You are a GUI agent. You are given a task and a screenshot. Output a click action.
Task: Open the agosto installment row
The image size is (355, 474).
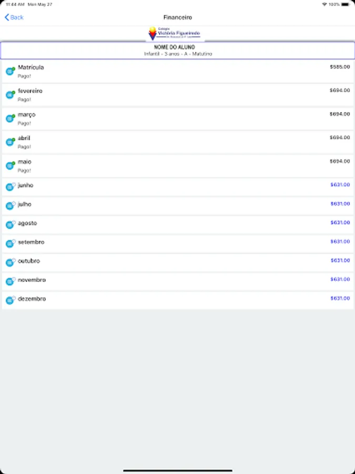coord(178,224)
